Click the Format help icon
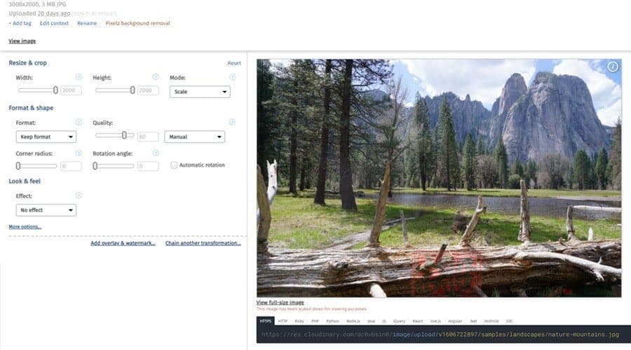Viewport: 631px width, 350px height. pos(79,122)
